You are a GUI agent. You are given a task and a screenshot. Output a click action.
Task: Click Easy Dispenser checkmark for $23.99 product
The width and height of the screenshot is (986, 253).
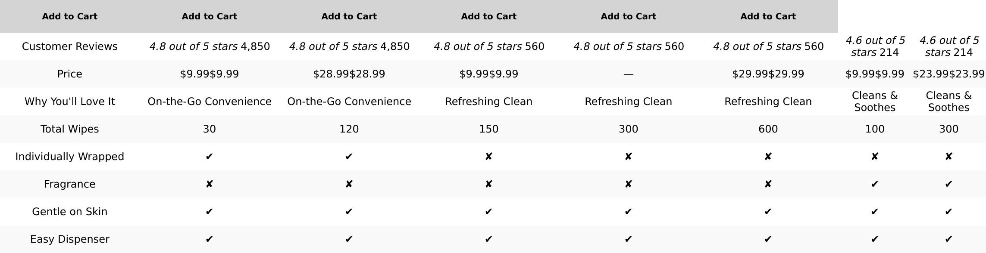coord(948,239)
